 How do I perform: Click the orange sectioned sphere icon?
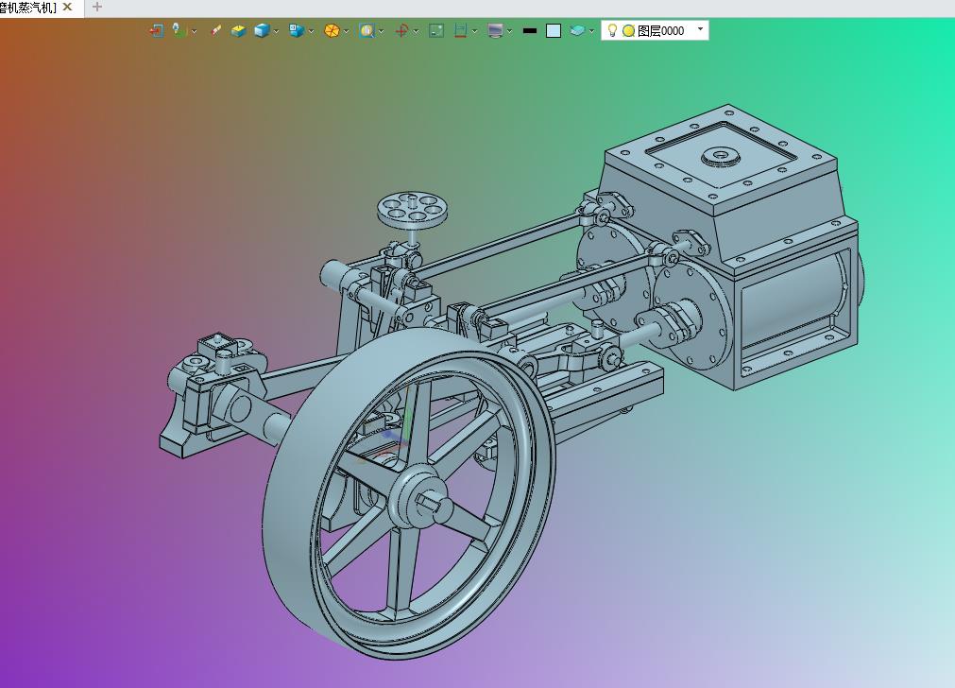click(332, 30)
